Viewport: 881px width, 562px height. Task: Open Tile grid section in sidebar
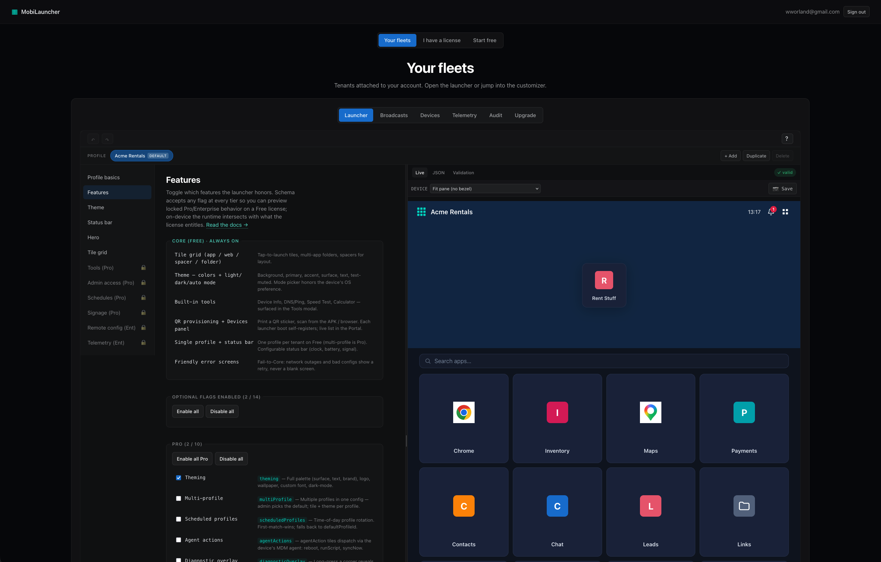click(117, 252)
